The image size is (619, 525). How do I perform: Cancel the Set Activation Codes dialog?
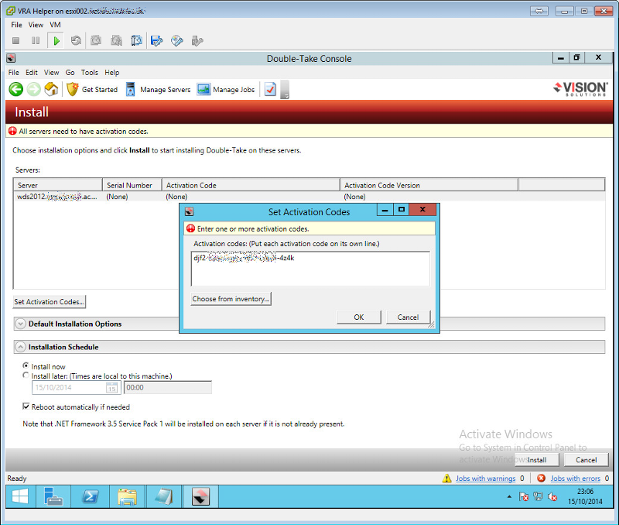[x=408, y=317]
